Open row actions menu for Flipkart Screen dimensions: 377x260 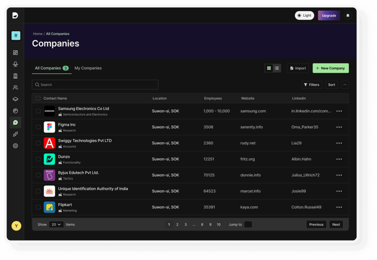point(339,207)
